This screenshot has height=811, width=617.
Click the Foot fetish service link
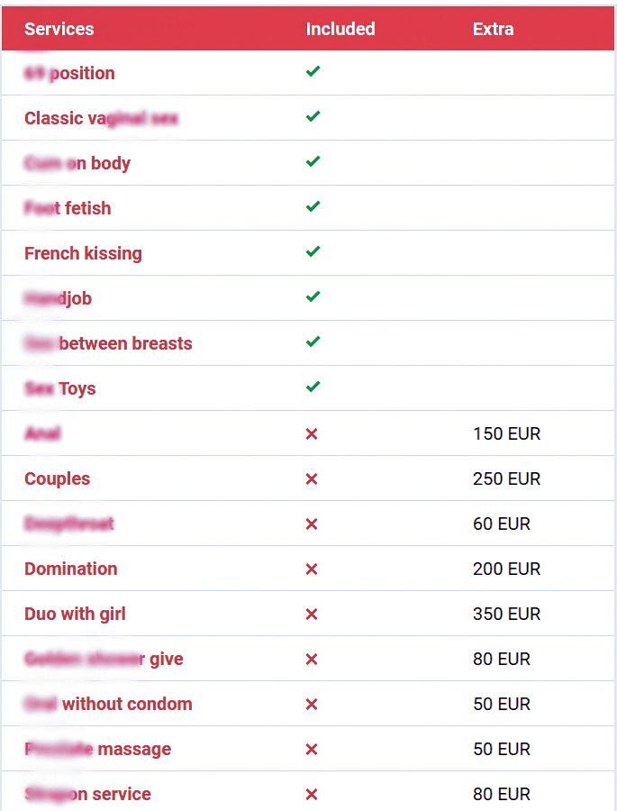tap(68, 208)
